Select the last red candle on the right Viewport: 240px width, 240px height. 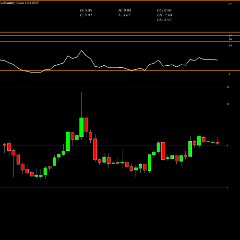coord(217,143)
